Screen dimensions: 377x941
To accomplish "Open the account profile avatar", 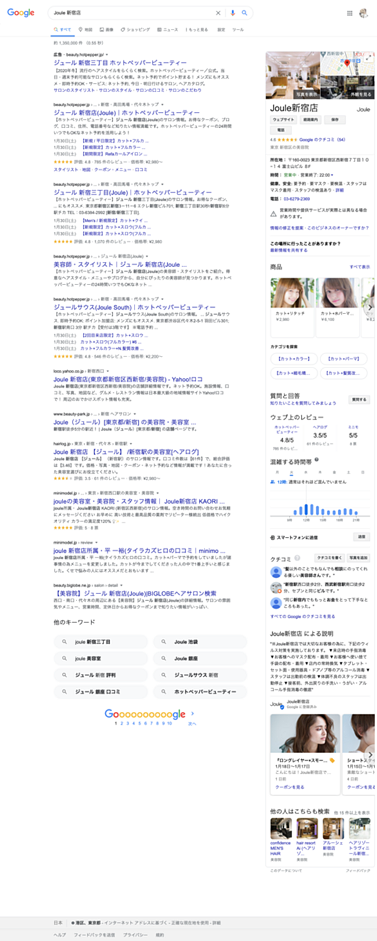I will 363,13.
